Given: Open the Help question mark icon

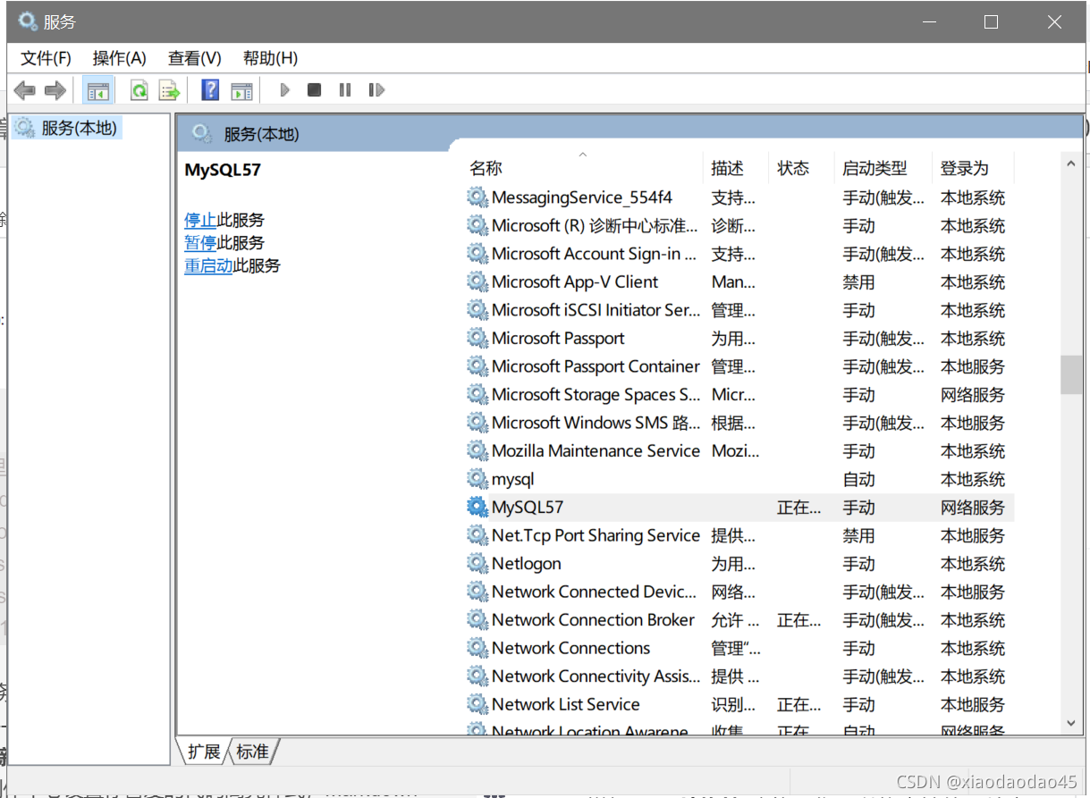Looking at the screenshot, I should pos(210,90).
